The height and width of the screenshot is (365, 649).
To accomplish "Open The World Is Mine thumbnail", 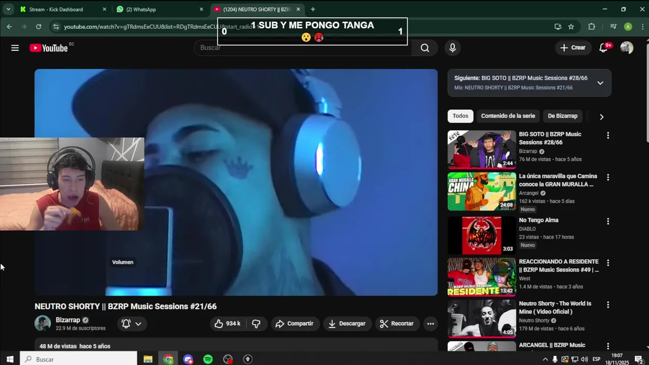I will coord(482,318).
